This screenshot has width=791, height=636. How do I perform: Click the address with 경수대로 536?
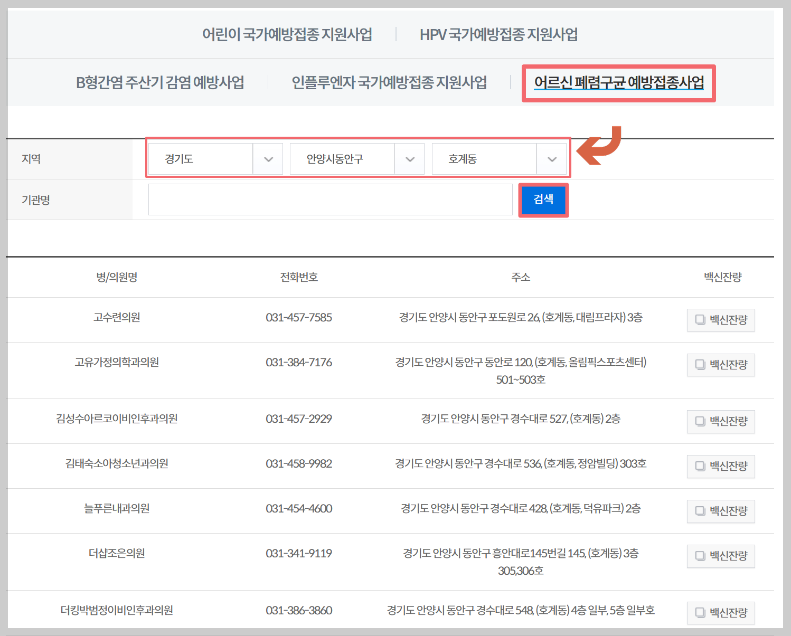(521, 463)
